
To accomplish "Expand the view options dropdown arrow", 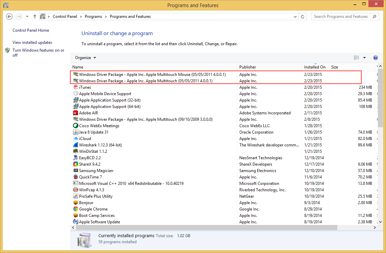I will click(365, 58).
